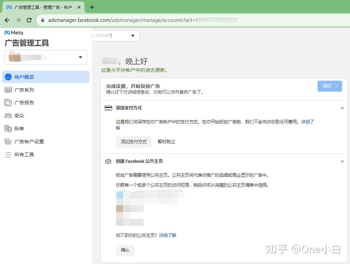Open 受众 with the audiences icon
Viewport: 350px width, 264px height.
point(8,116)
